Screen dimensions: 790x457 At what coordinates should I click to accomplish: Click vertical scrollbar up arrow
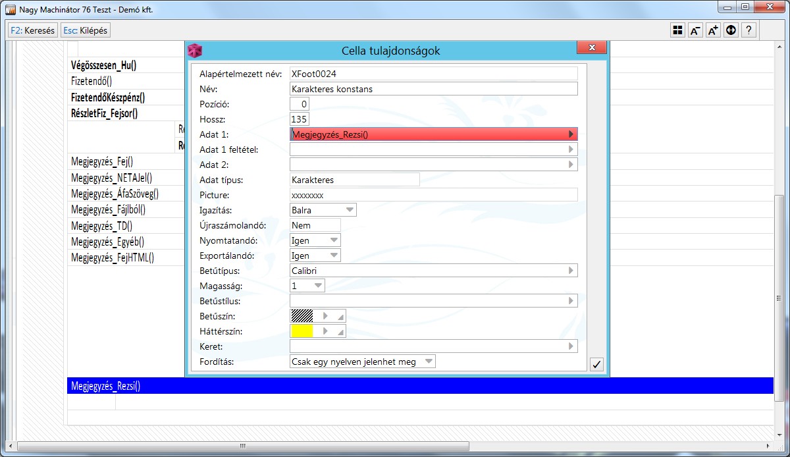tap(780, 45)
